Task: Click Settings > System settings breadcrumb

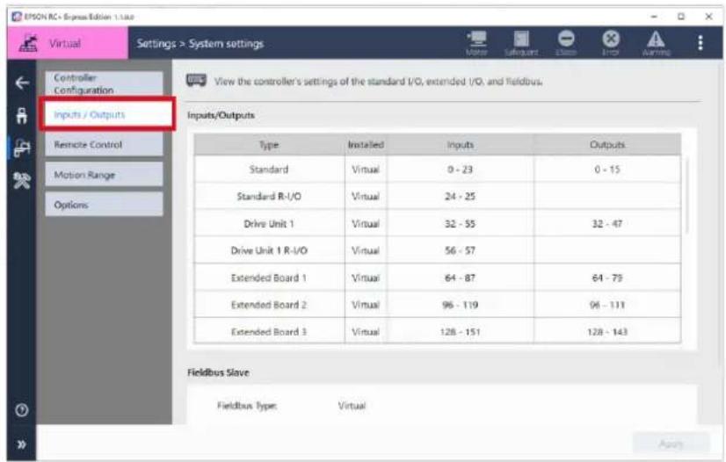Action: pos(200,43)
